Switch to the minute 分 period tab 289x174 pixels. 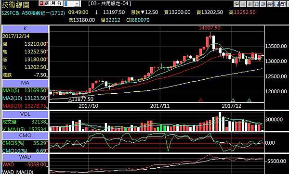(59, 3)
